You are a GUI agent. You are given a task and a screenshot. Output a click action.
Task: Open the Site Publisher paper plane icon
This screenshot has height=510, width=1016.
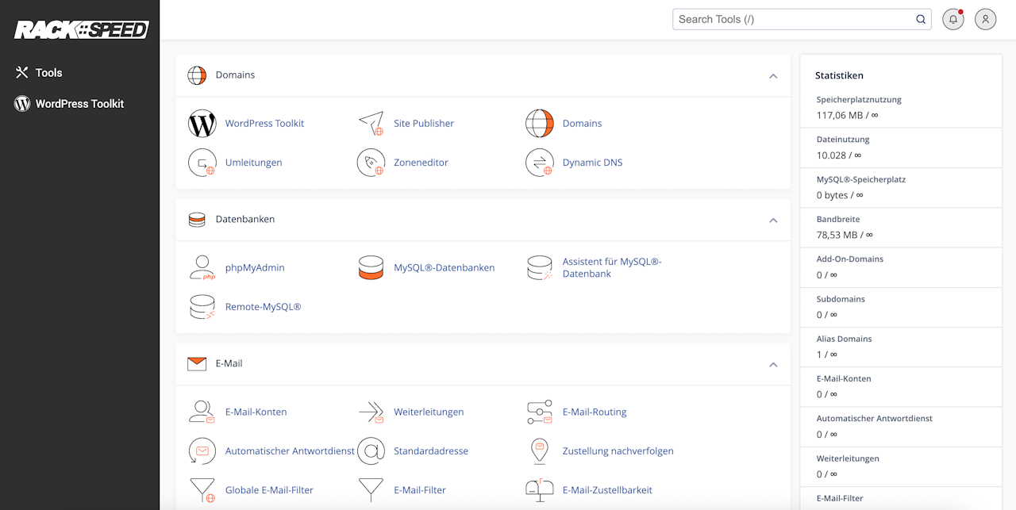coord(371,124)
